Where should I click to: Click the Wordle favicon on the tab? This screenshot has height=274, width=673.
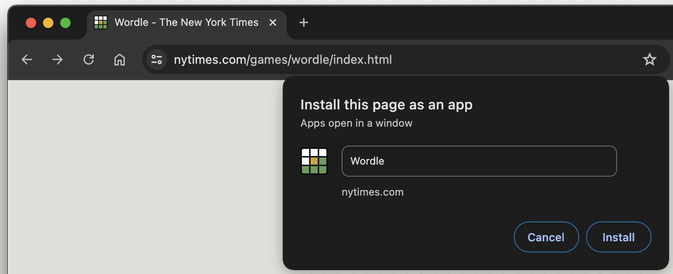click(x=100, y=22)
